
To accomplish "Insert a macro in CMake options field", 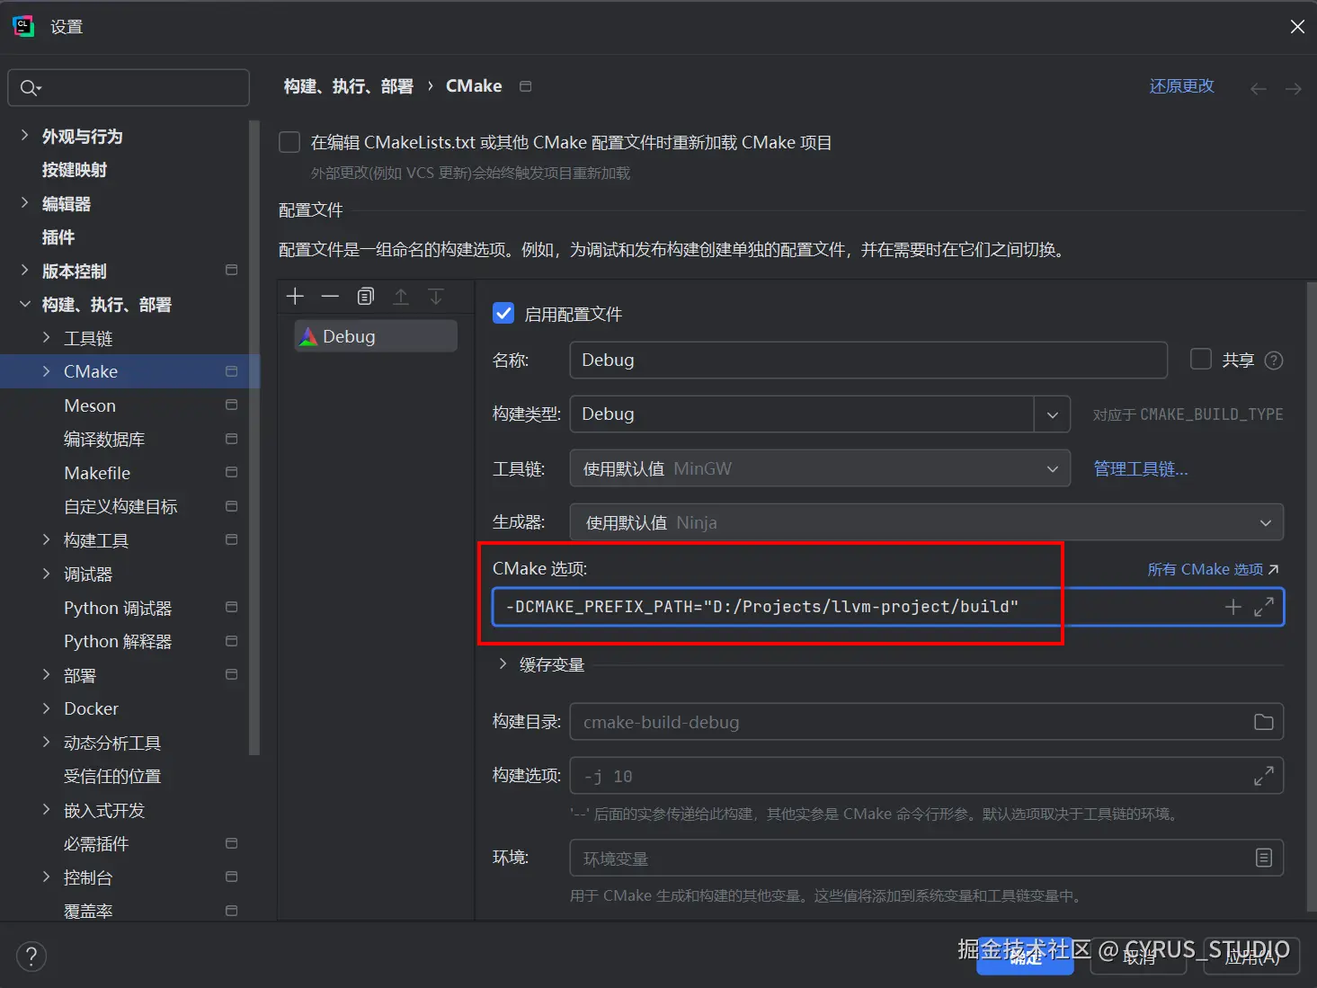I will pos(1232,606).
